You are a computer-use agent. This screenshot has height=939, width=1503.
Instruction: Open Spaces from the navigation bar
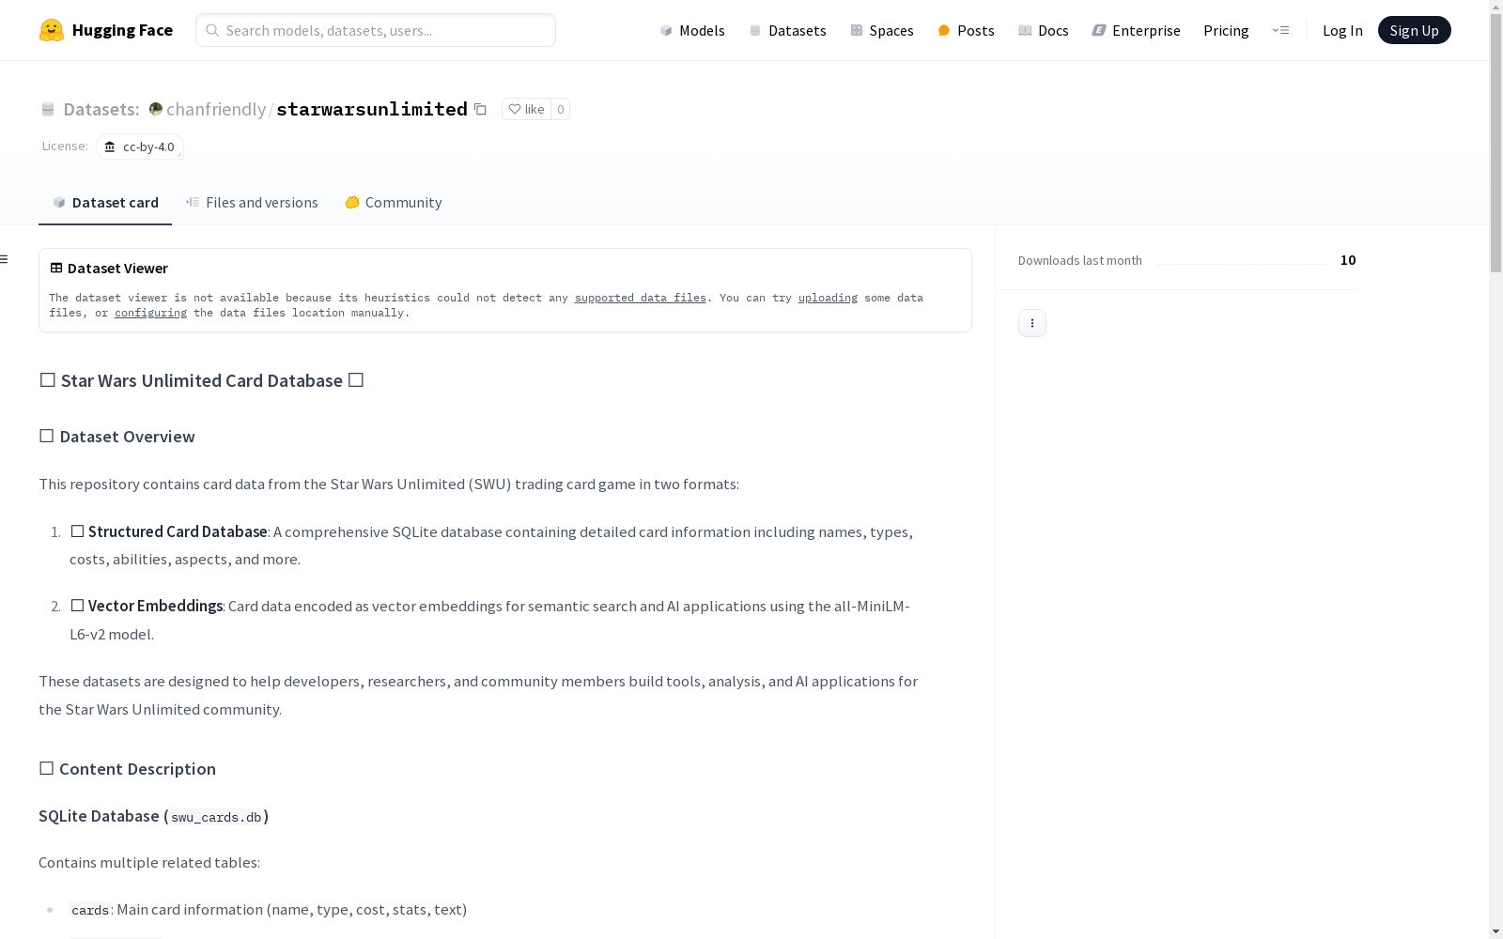pos(882,30)
